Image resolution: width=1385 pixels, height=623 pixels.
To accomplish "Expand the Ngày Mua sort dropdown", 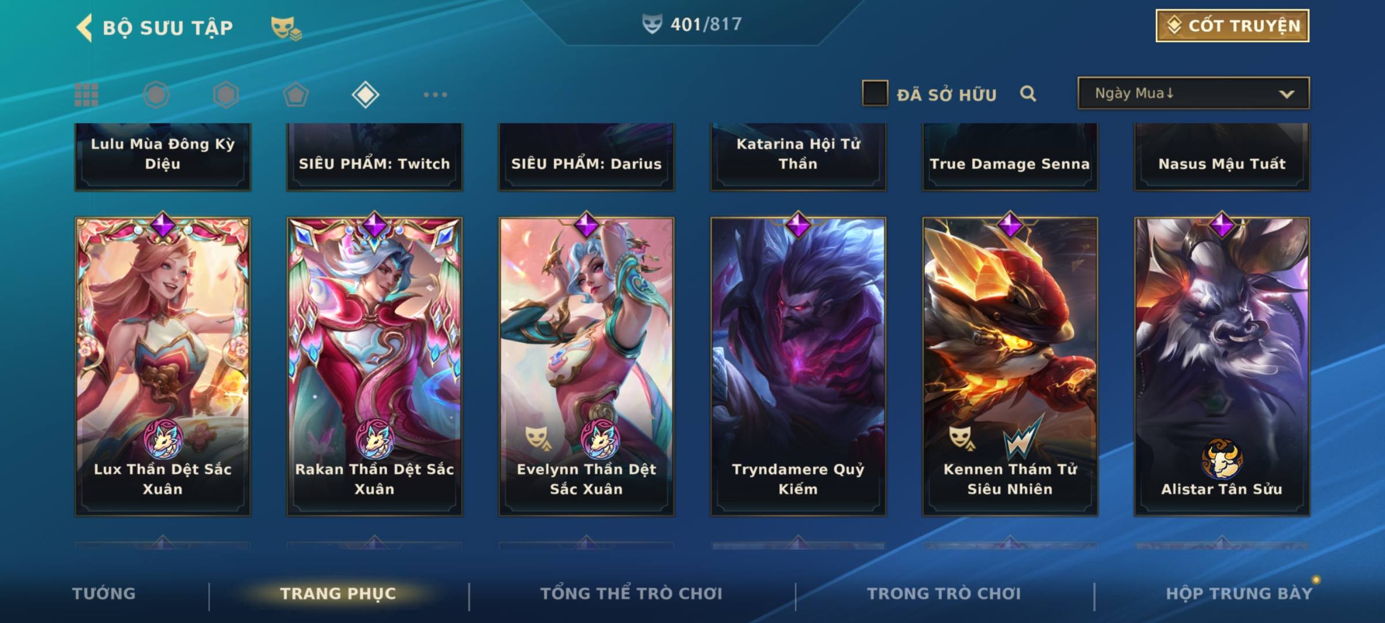I will tap(1193, 93).
